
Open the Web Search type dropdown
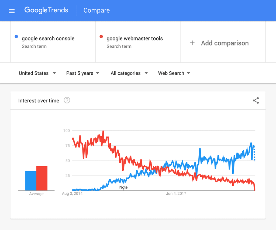click(174, 73)
